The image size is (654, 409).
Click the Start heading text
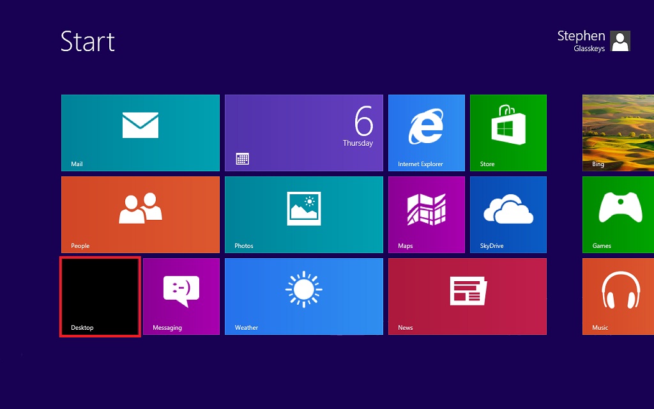87,42
